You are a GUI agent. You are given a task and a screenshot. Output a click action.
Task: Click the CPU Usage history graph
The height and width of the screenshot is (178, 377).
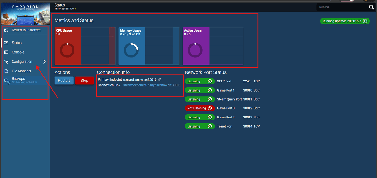pos(98,46)
